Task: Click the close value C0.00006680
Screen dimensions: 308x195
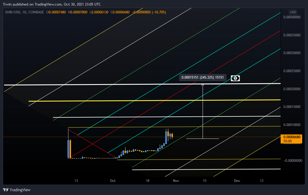Action: tap(120, 12)
